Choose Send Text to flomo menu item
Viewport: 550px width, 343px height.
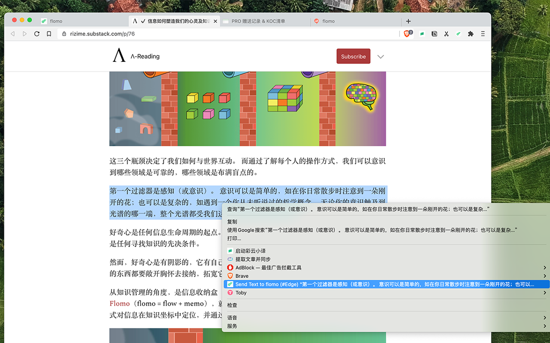(x=301, y=284)
